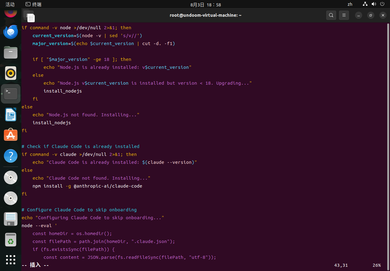This screenshot has height=271, width=390.
Task: Click the line containing '$(claude --version)'
Action: click(x=115, y=162)
